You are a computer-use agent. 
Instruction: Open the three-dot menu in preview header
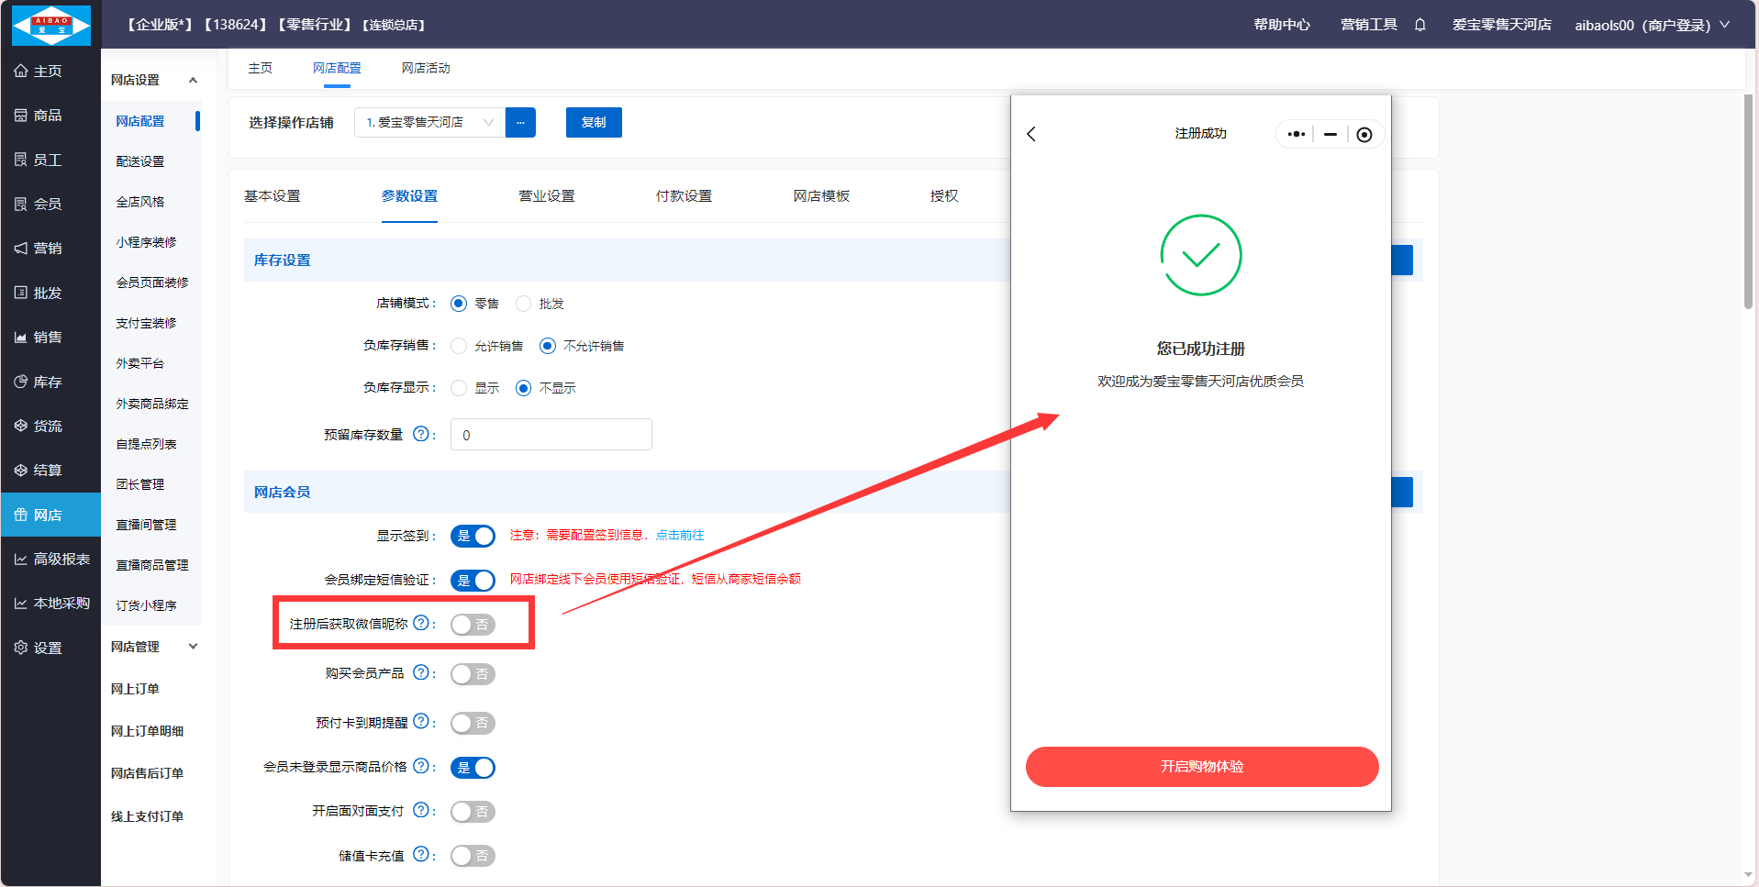[1296, 134]
